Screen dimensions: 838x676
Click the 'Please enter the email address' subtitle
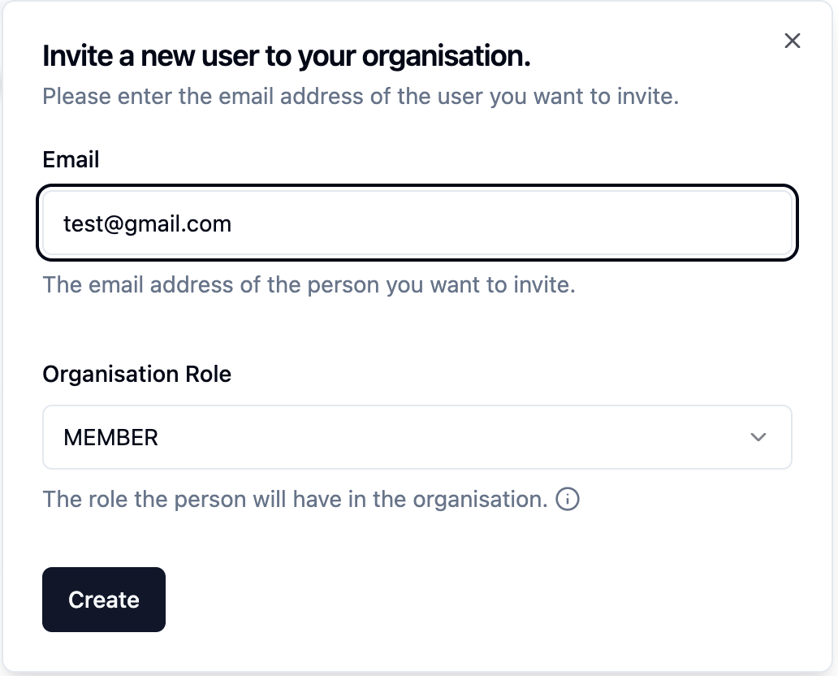361,96
